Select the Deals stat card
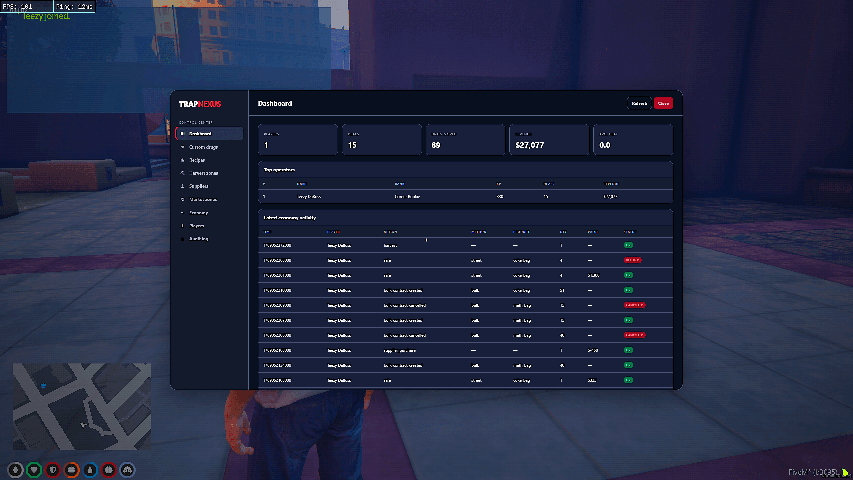Screen dimensions: 853x480 (x=382, y=140)
